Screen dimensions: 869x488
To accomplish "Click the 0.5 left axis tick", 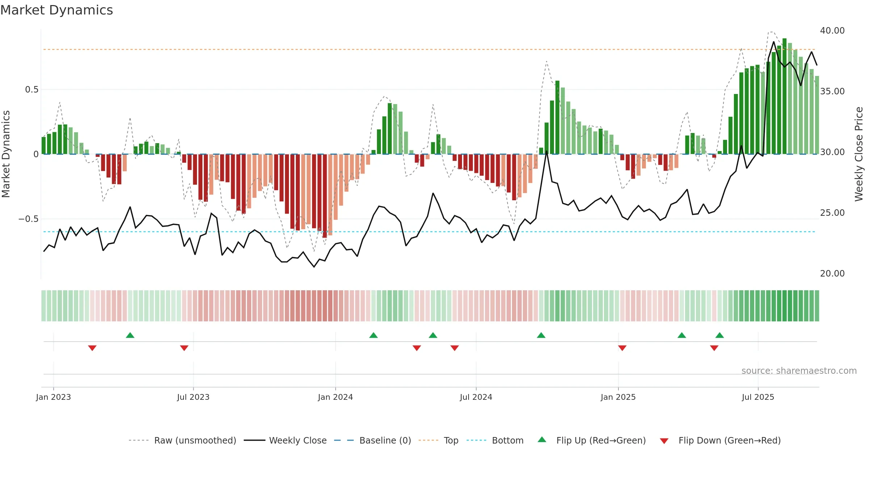I will click(32, 90).
